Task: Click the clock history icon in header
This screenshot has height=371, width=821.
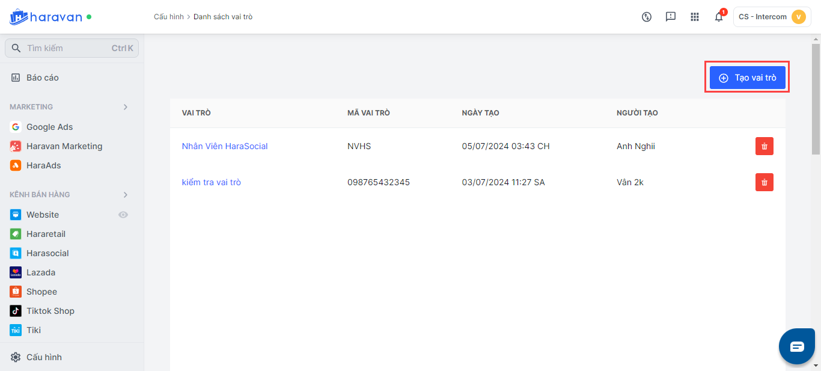Action: 647,17
